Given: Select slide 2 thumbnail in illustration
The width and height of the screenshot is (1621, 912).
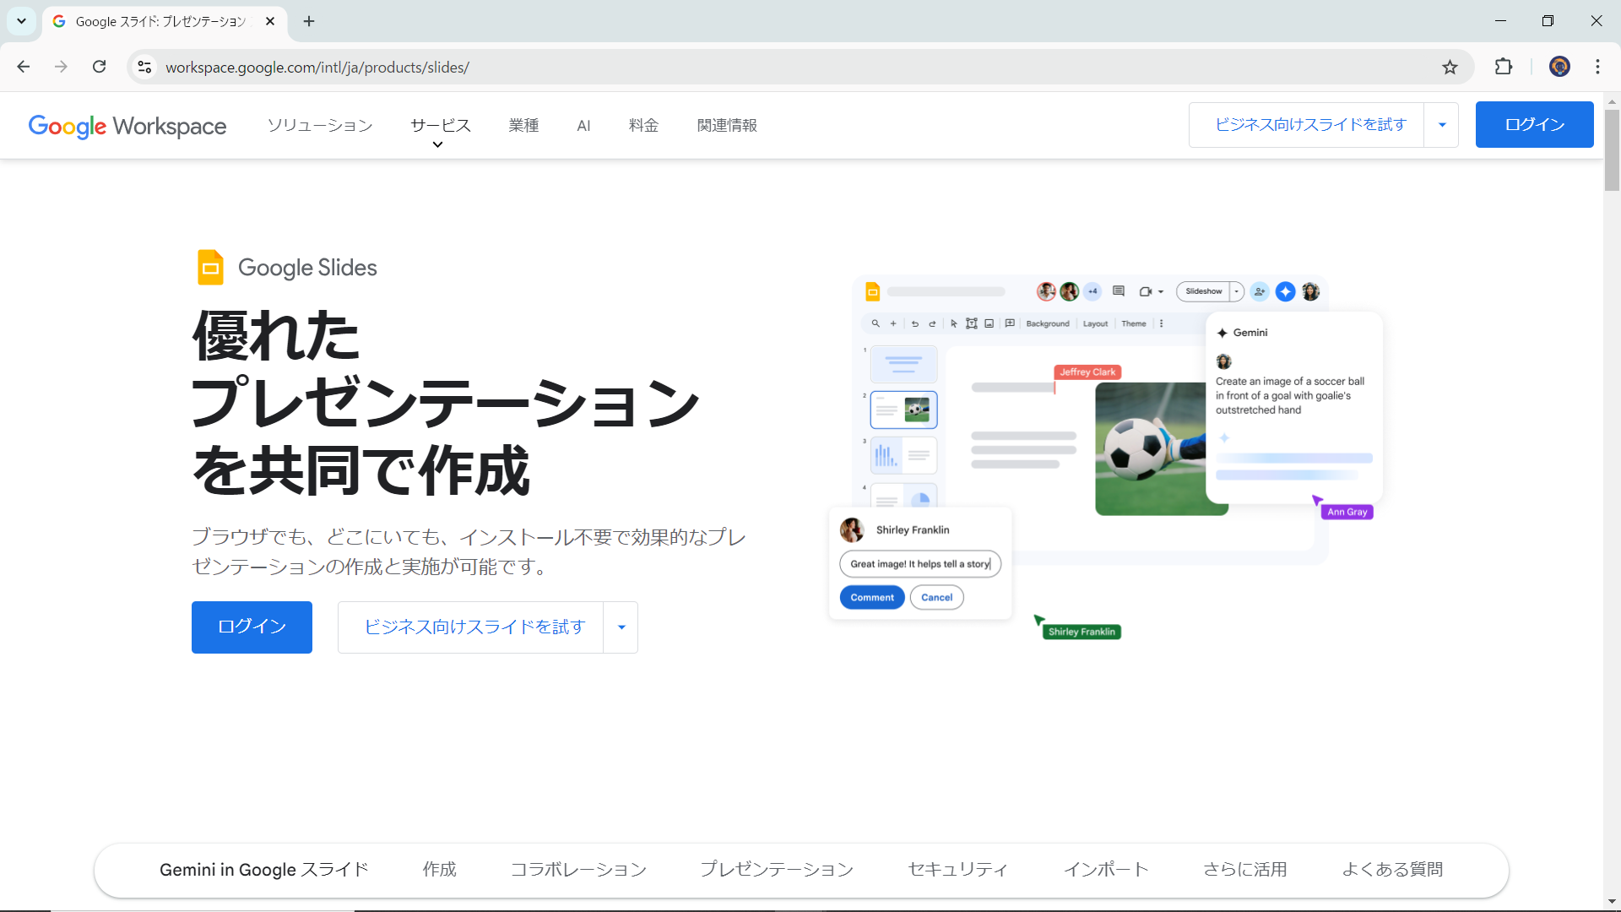Looking at the screenshot, I should 903,410.
